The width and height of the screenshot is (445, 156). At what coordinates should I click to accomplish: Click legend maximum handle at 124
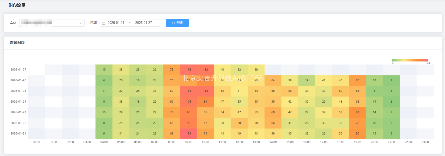click(x=427, y=60)
